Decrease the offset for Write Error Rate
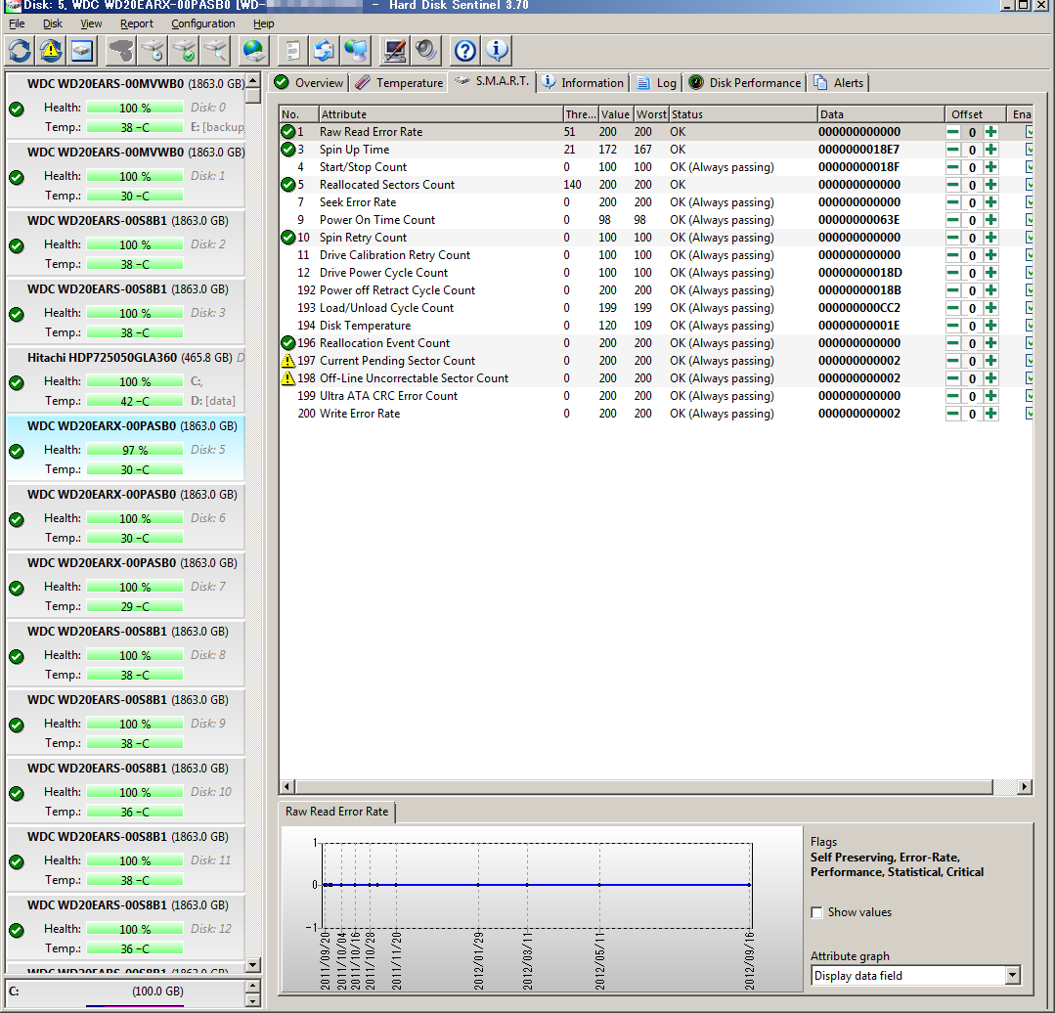The image size is (1055, 1013). (952, 414)
